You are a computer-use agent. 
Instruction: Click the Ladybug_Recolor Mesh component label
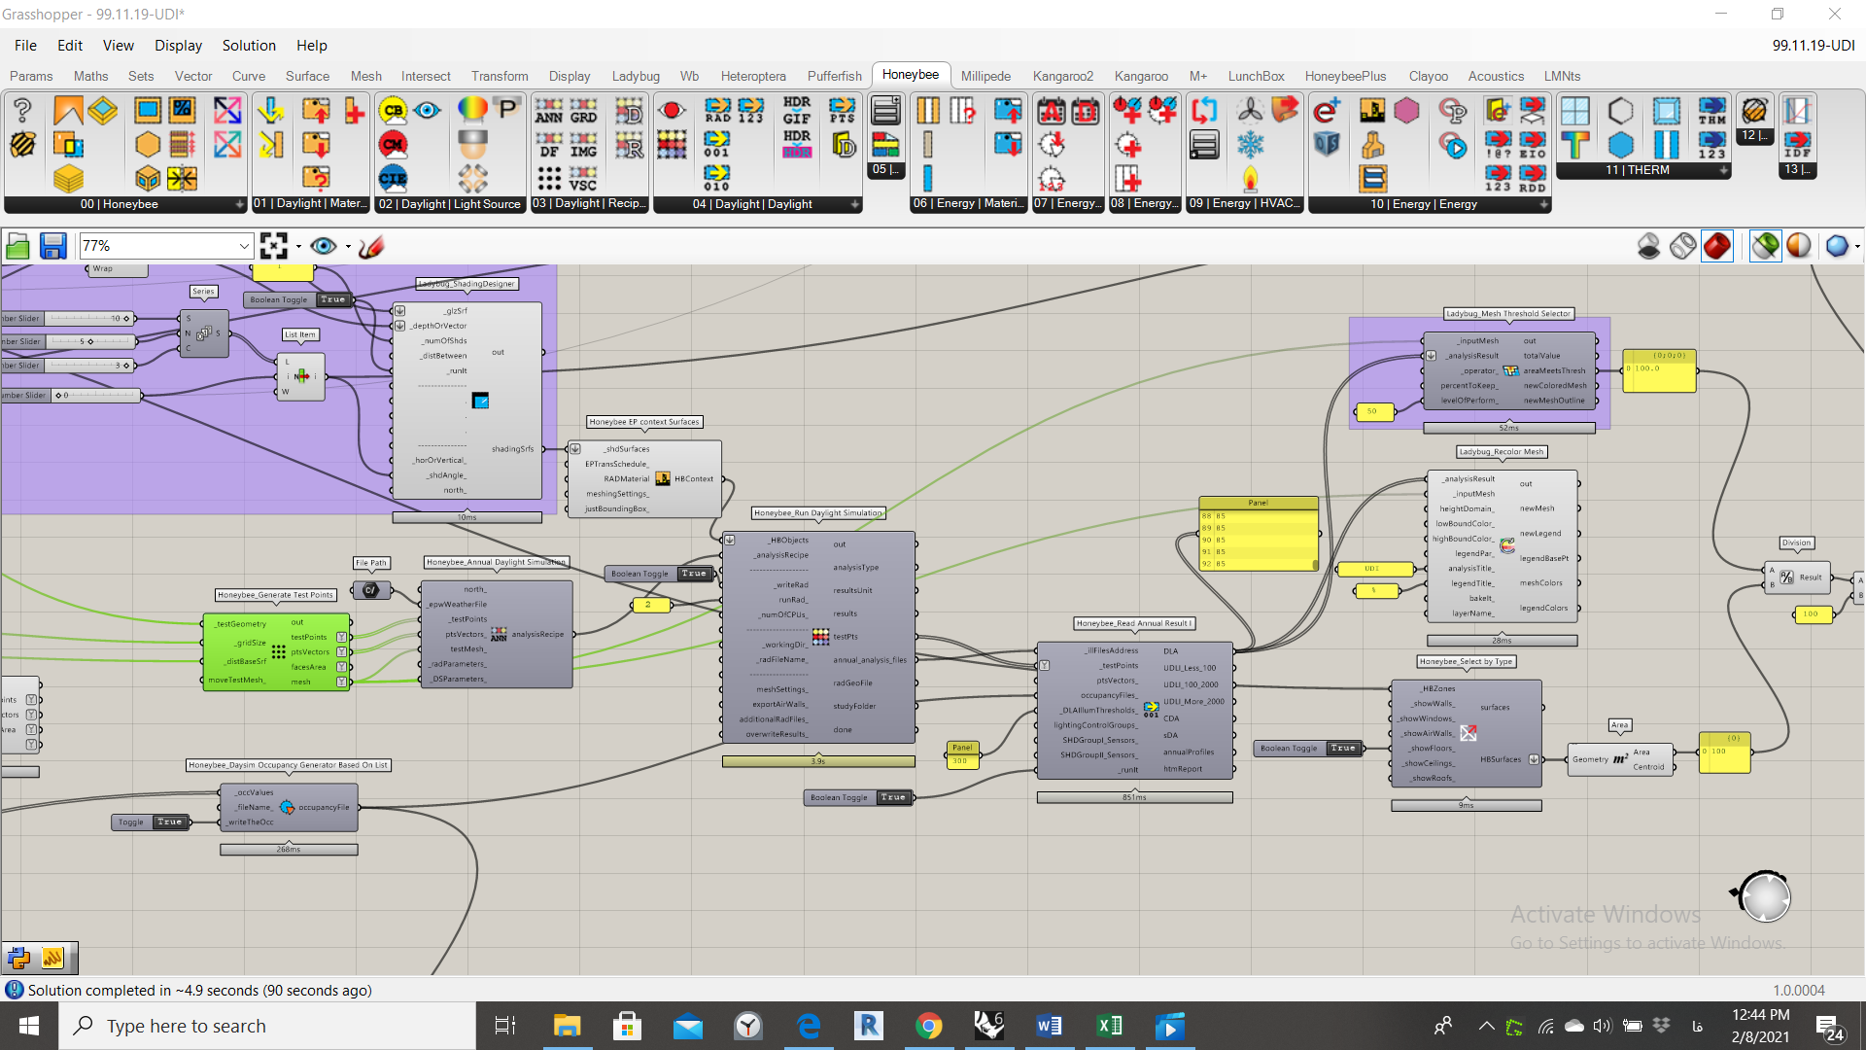point(1502,451)
